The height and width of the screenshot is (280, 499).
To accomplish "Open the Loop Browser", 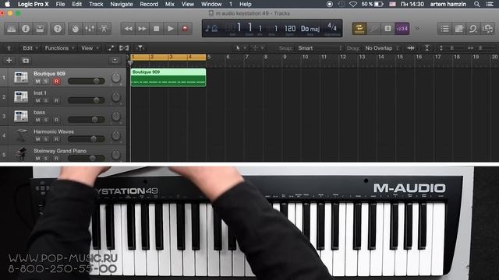I will (473, 29).
